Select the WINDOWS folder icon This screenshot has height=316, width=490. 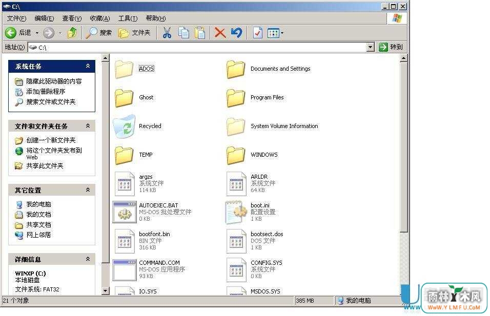(236, 155)
